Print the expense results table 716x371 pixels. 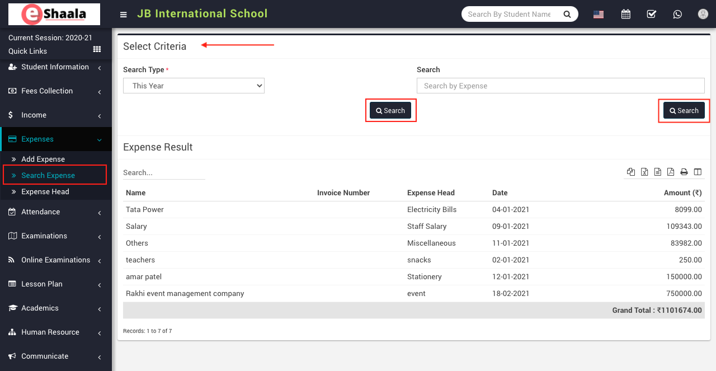(684, 172)
